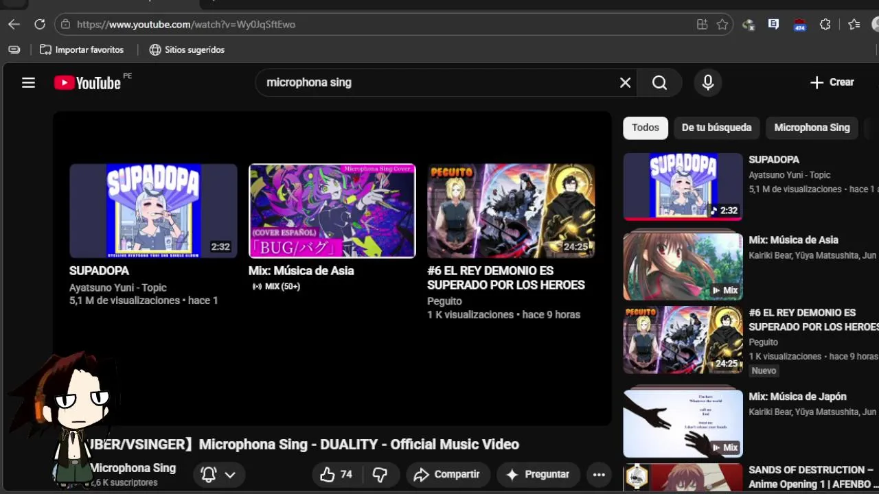Open more actions three-dot menu
Viewport: 879px width, 494px height.
[599, 474]
